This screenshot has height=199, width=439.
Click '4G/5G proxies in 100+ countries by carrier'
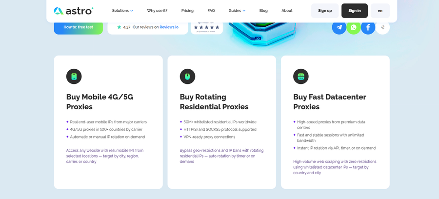(106, 130)
